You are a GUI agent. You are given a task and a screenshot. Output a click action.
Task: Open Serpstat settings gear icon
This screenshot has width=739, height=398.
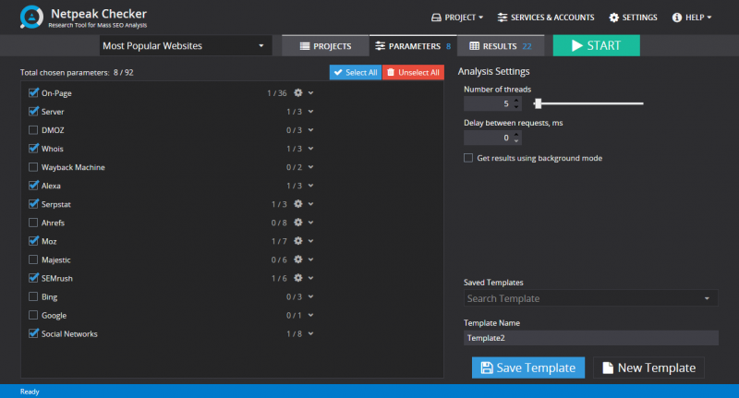pos(297,204)
